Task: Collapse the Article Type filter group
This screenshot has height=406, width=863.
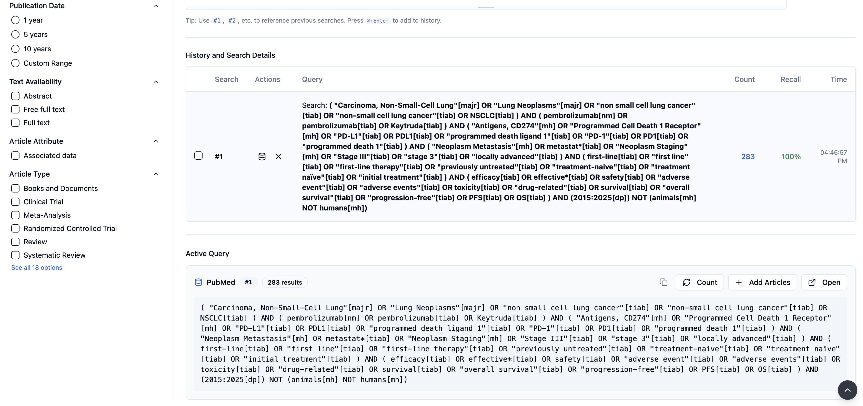Action: [x=156, y=174]
